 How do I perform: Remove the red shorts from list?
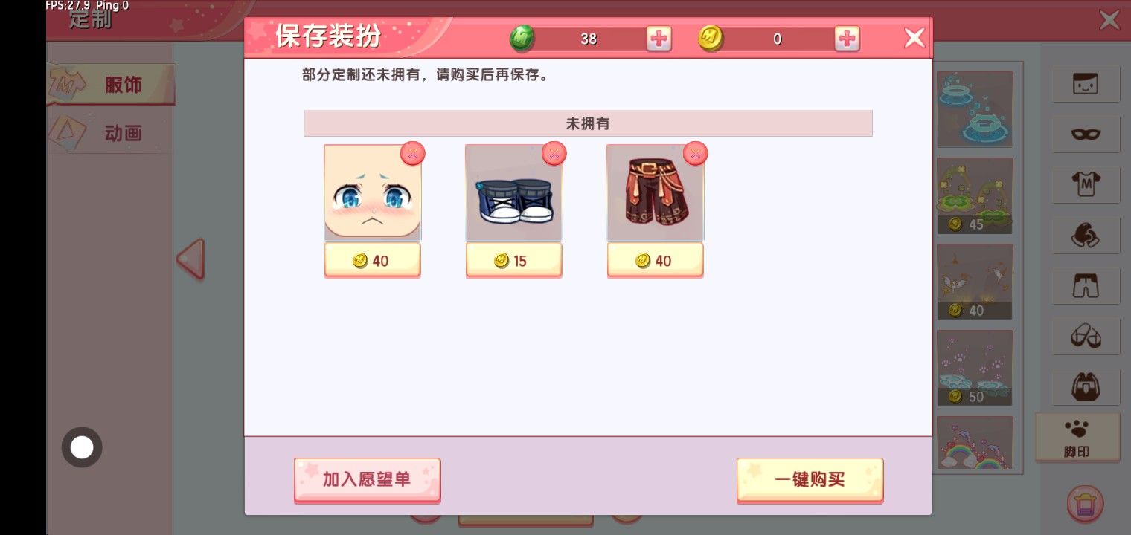[695, 153]
